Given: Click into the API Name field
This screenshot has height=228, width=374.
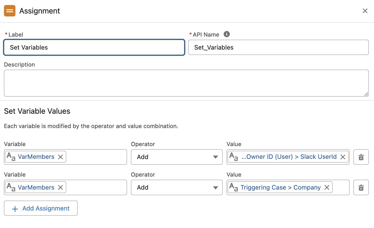Looking at the screenshot, I should point(278,47).
